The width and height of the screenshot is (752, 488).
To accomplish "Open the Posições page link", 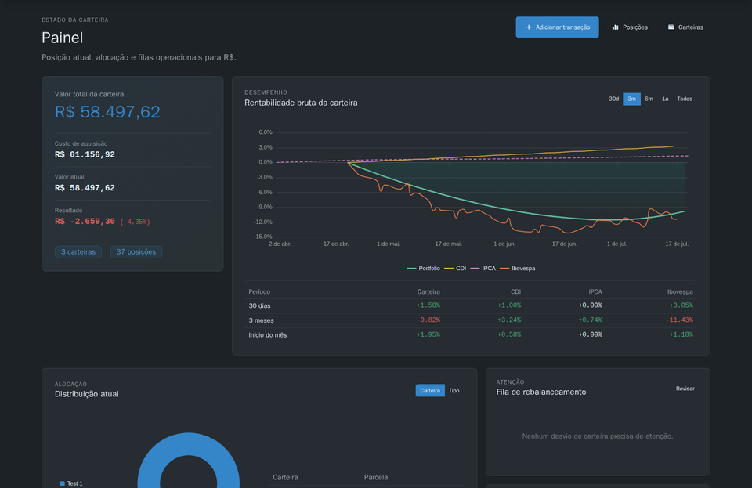I will pos(630,27).
